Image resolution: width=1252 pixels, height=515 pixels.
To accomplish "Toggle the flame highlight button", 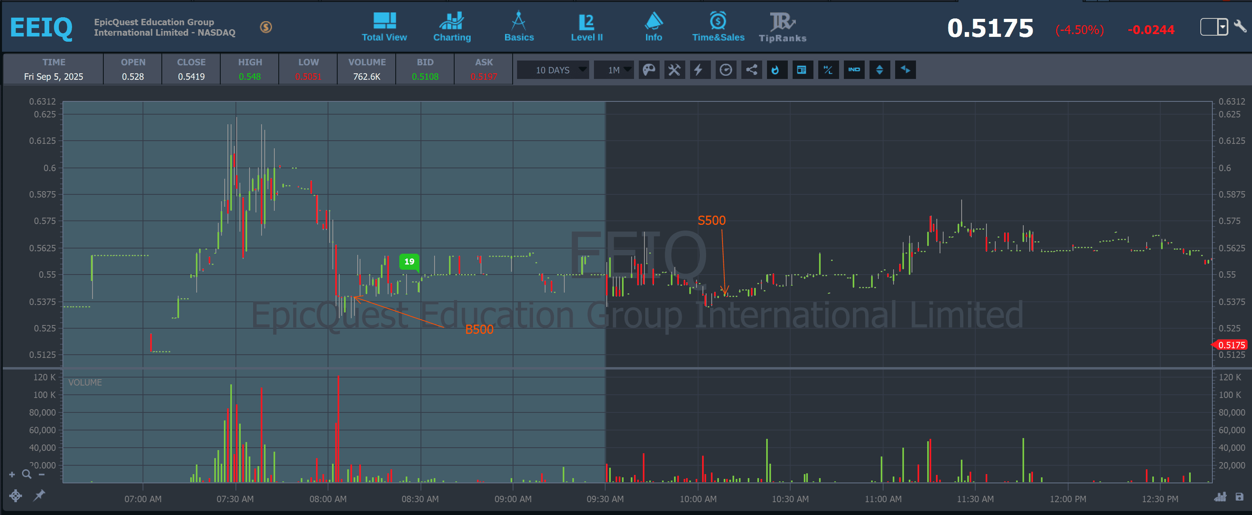I will (776, 70).
